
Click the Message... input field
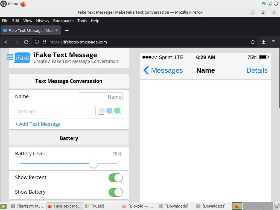tap(55, 111)
